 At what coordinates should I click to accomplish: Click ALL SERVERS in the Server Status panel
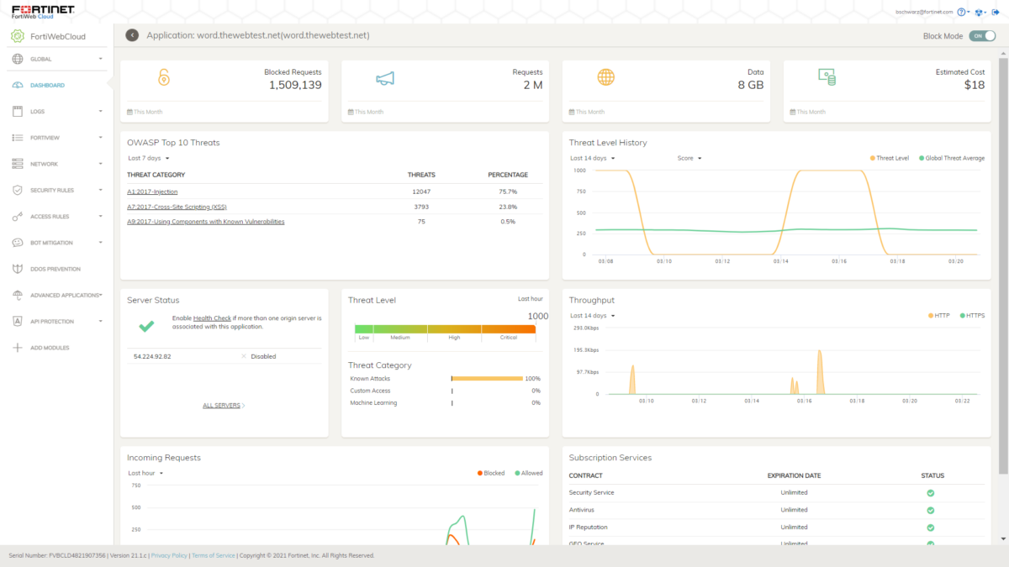[222, 405]
